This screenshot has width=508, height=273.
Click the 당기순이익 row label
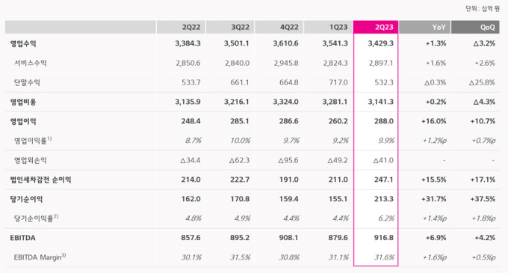click(x=26, y=199)
